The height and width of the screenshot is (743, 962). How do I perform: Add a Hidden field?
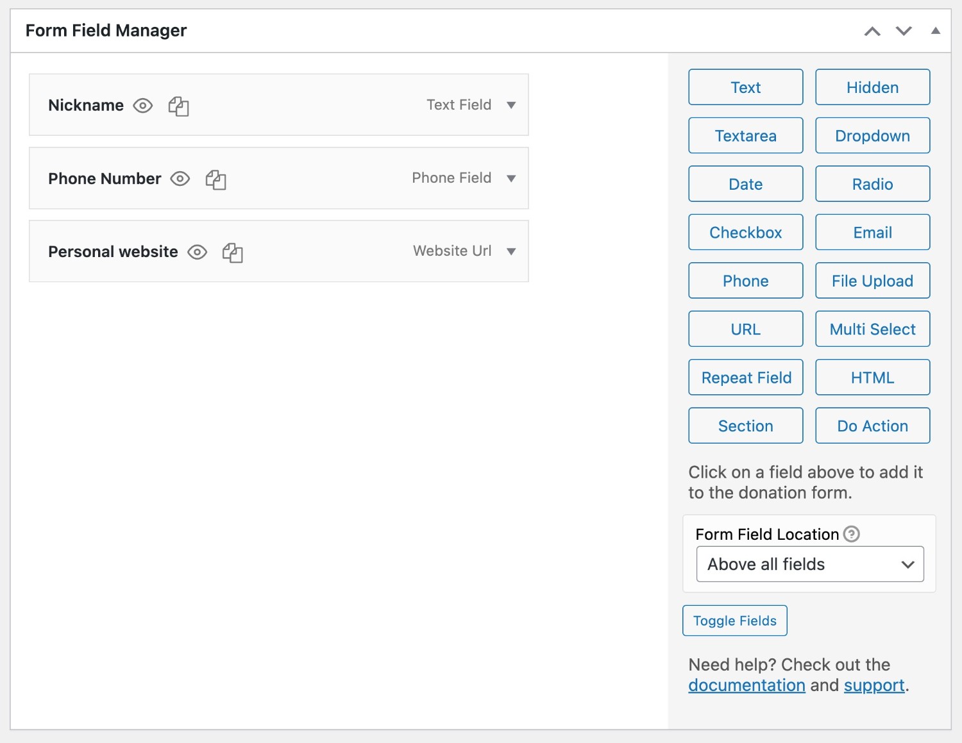[873, 87]
